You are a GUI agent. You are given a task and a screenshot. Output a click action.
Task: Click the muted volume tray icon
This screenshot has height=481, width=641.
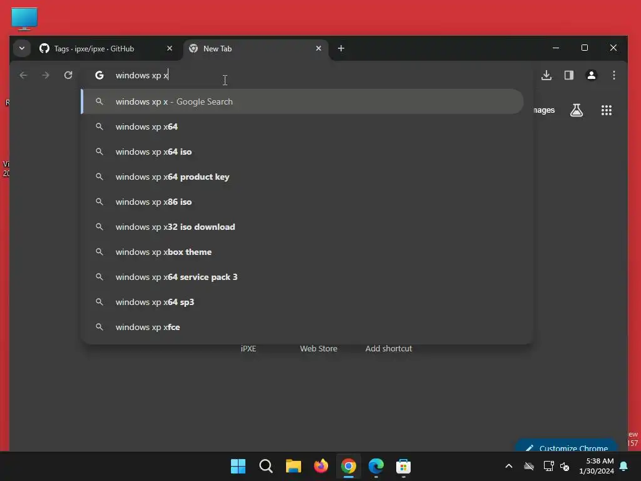[x=565, y=466]
